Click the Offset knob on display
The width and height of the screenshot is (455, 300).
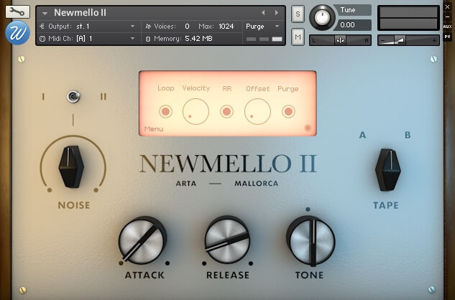[x=257, y=111]
